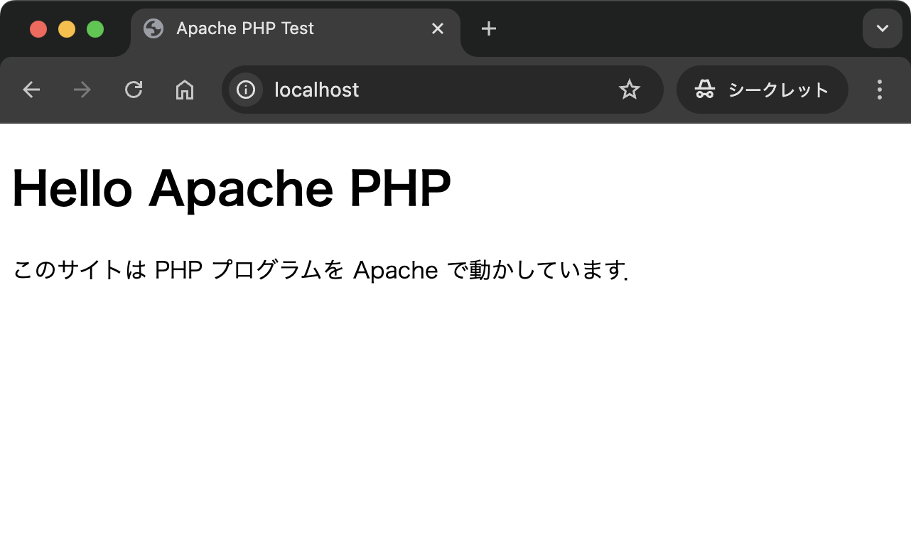Maximize the window using green button
The image size is (911, 533).
(95, 29)
